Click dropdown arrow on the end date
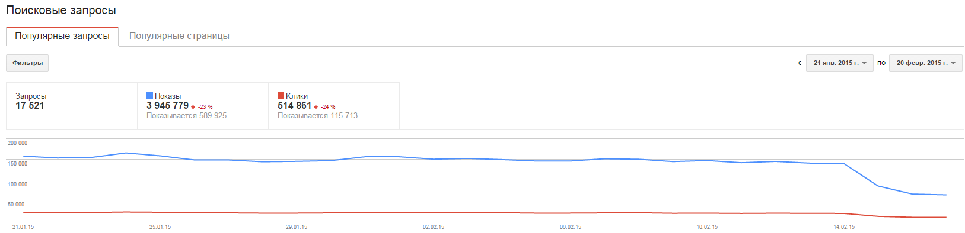Viewport: 965px width, 233px height. 953,63
